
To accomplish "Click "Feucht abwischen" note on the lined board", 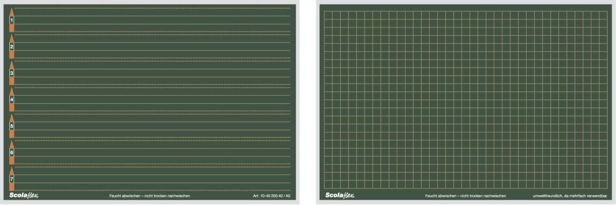I will point(150,196).
